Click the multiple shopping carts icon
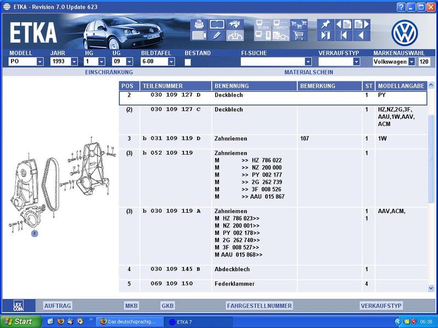This screenshot has width=438, height=328. [x=298, y=24]
